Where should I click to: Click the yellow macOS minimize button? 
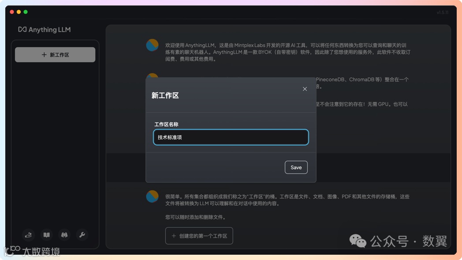19,12
